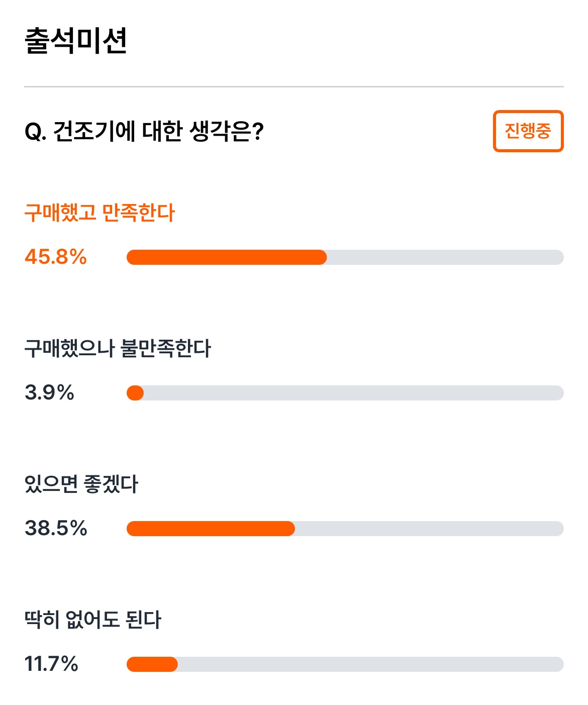The height and width of the screenshot is (705, 588).
Task: Click the orange filled part of 38.5% bar
Action: point(211,529)
